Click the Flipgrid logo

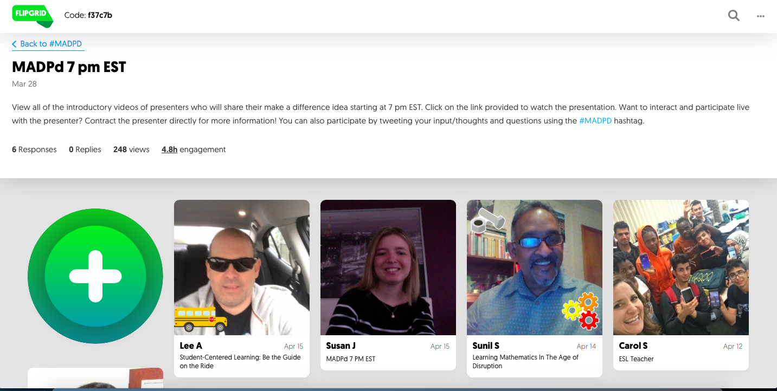(31, 16)
